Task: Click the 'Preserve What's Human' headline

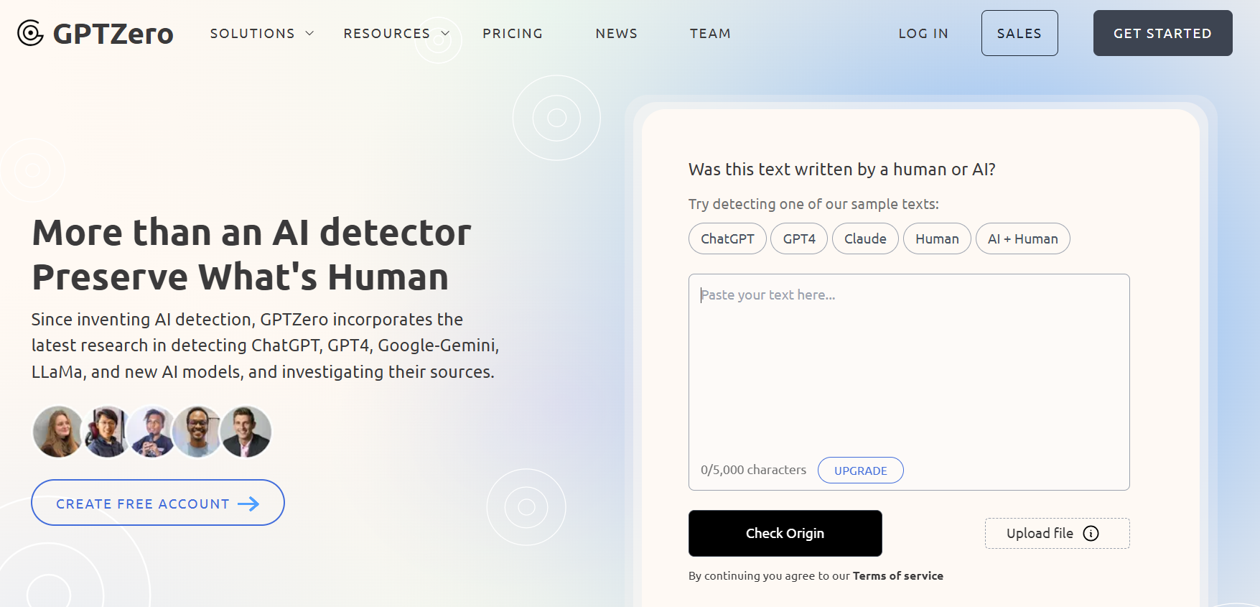Action: [x=241, y=277]
